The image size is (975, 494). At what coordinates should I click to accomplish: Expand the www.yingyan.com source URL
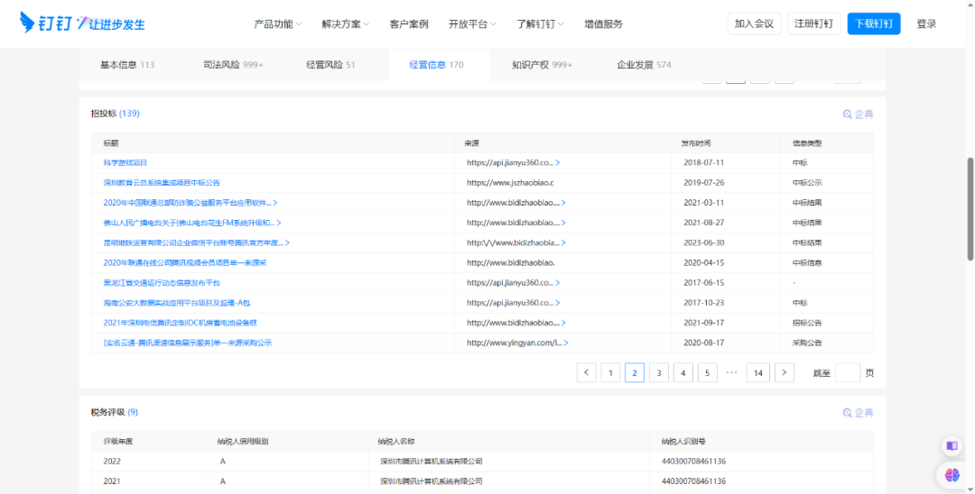click(x=566, y=343)
